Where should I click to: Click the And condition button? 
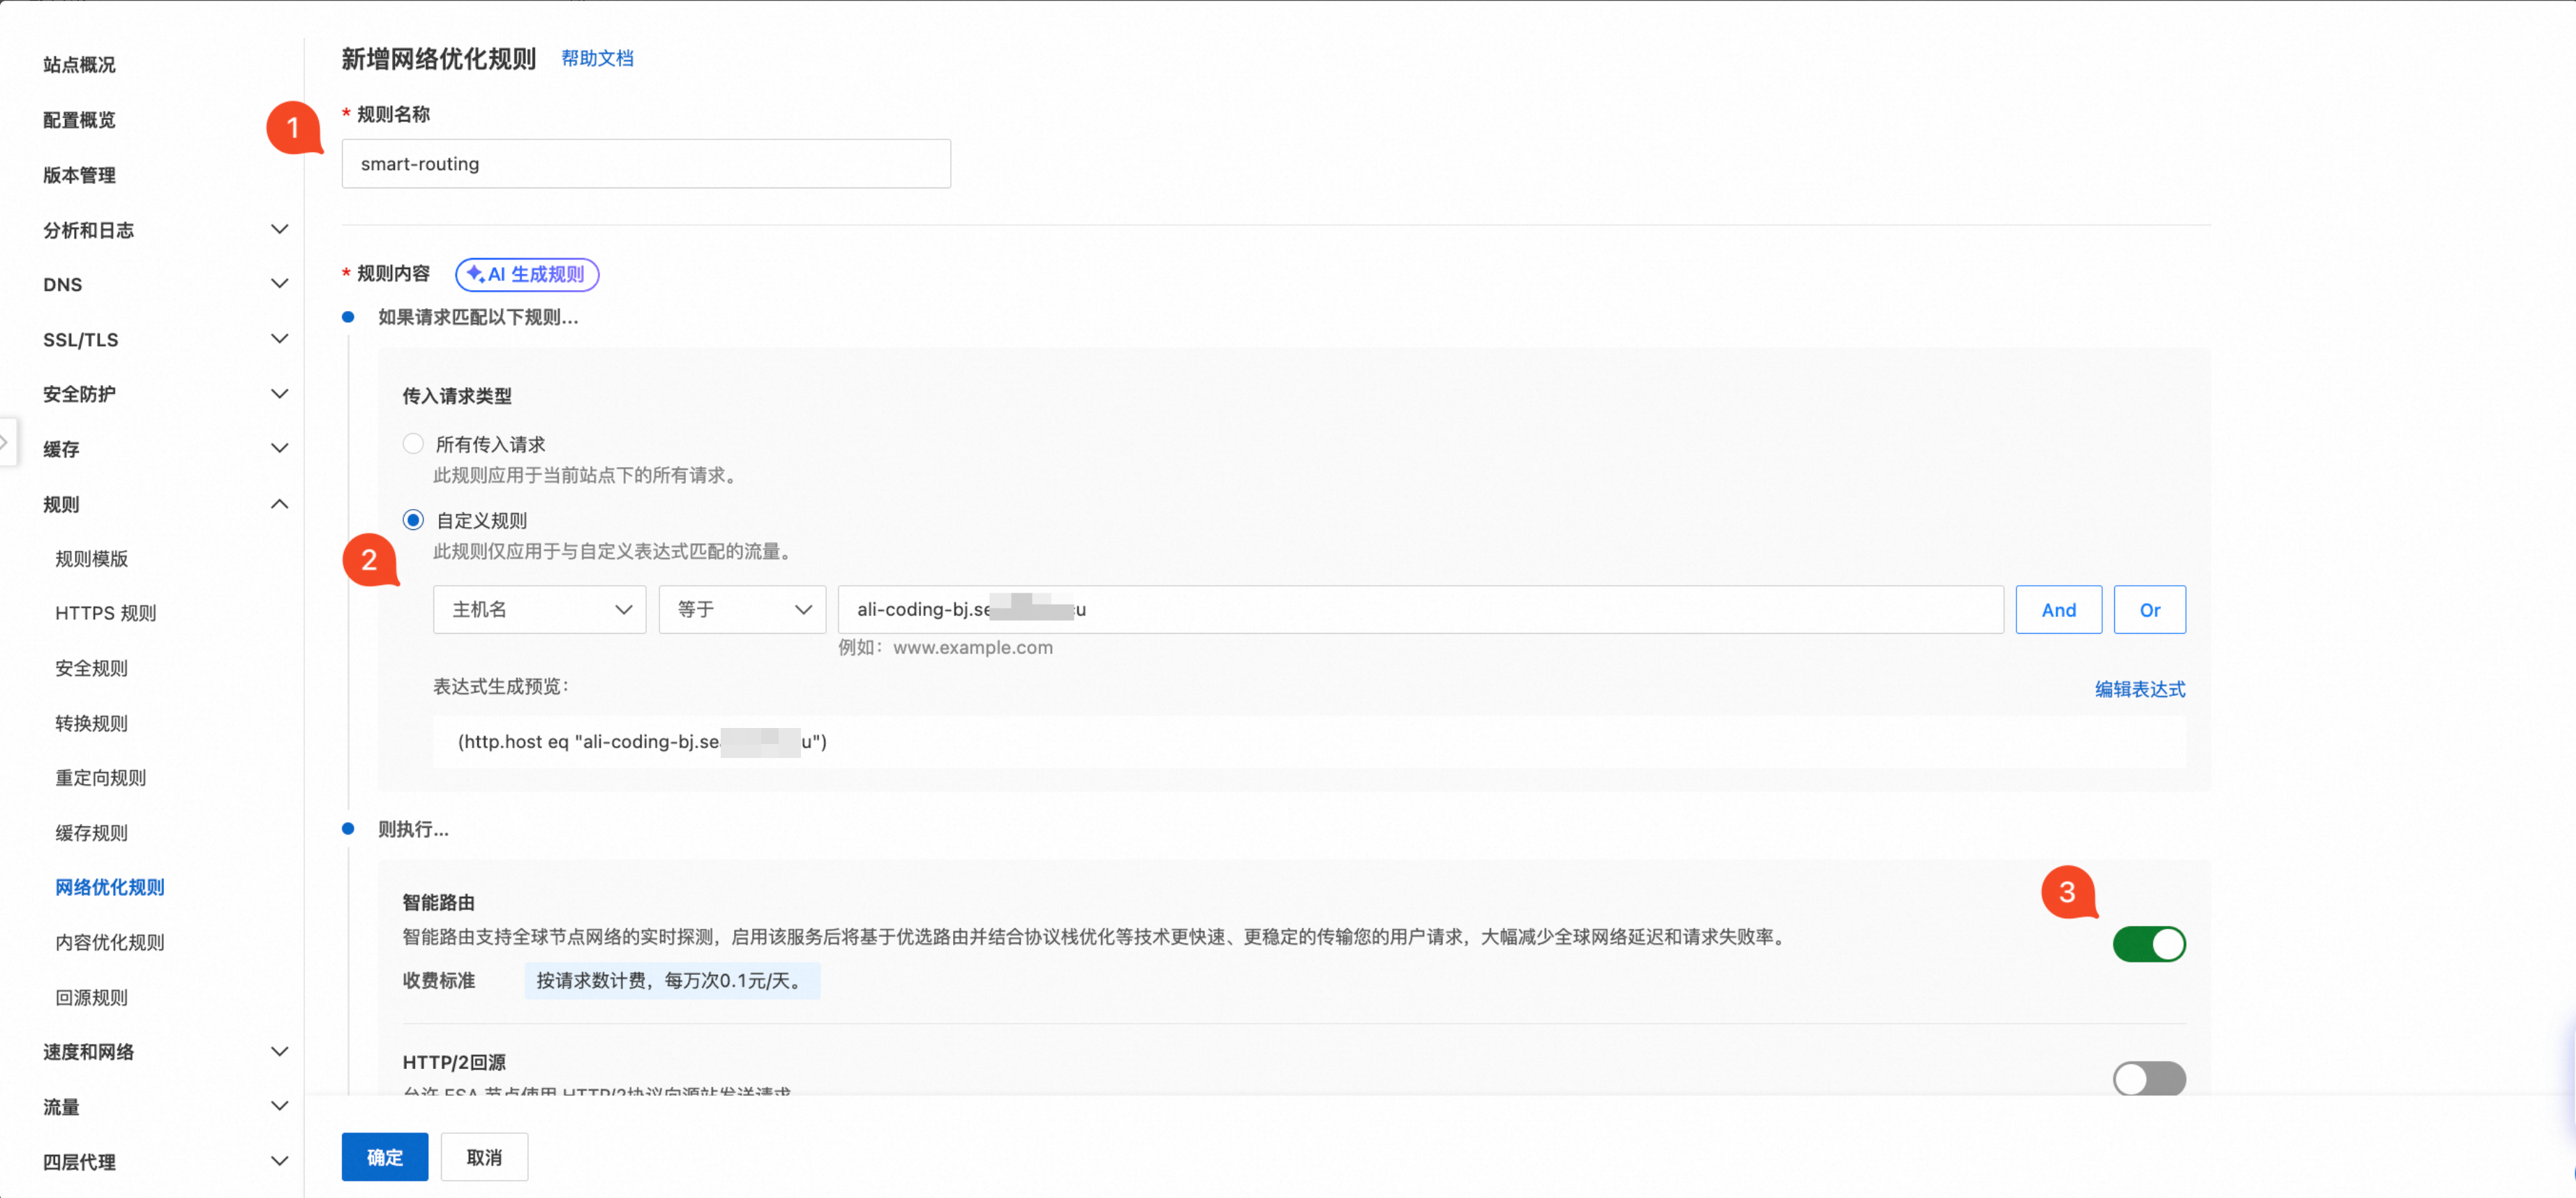click(2058, 609)
